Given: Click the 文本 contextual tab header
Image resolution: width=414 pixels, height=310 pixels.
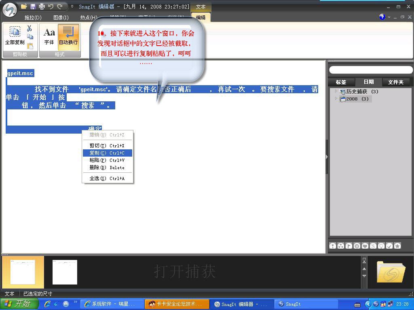Looking at the screenshot, I should [201, 6].
